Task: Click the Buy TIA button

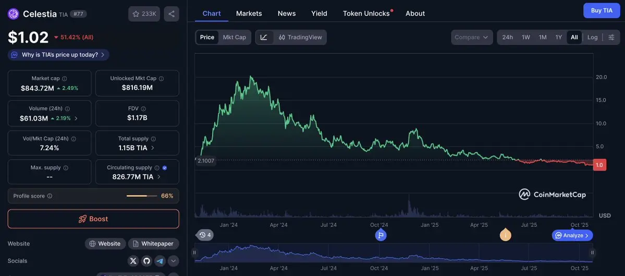Action: coord(602,11)
